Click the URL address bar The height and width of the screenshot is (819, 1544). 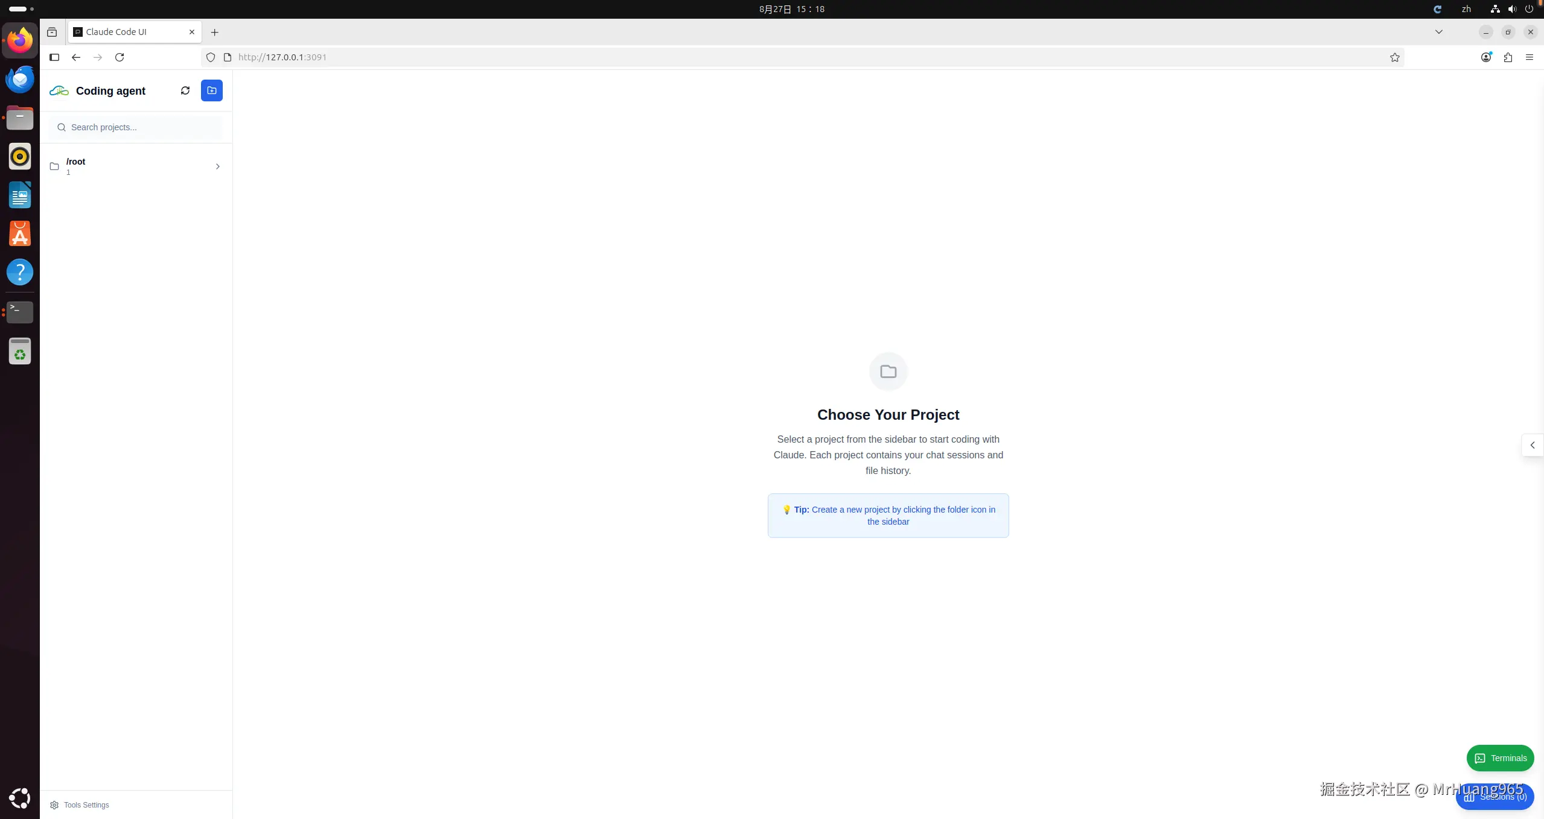(x=724, y=57)
